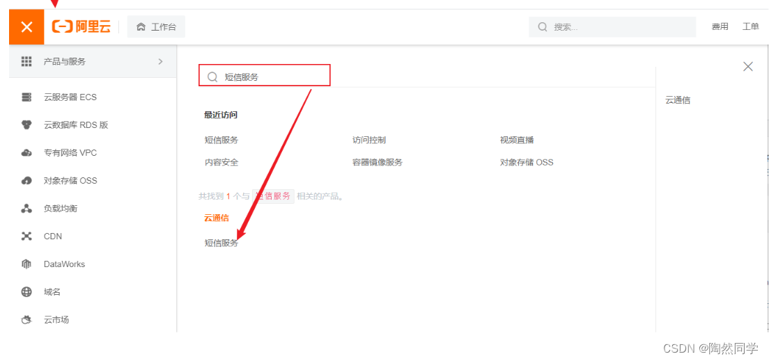Click the home icon beside 工作台
Image resolution: width=769 pixels, height=361 pixels.
[141, 27]
